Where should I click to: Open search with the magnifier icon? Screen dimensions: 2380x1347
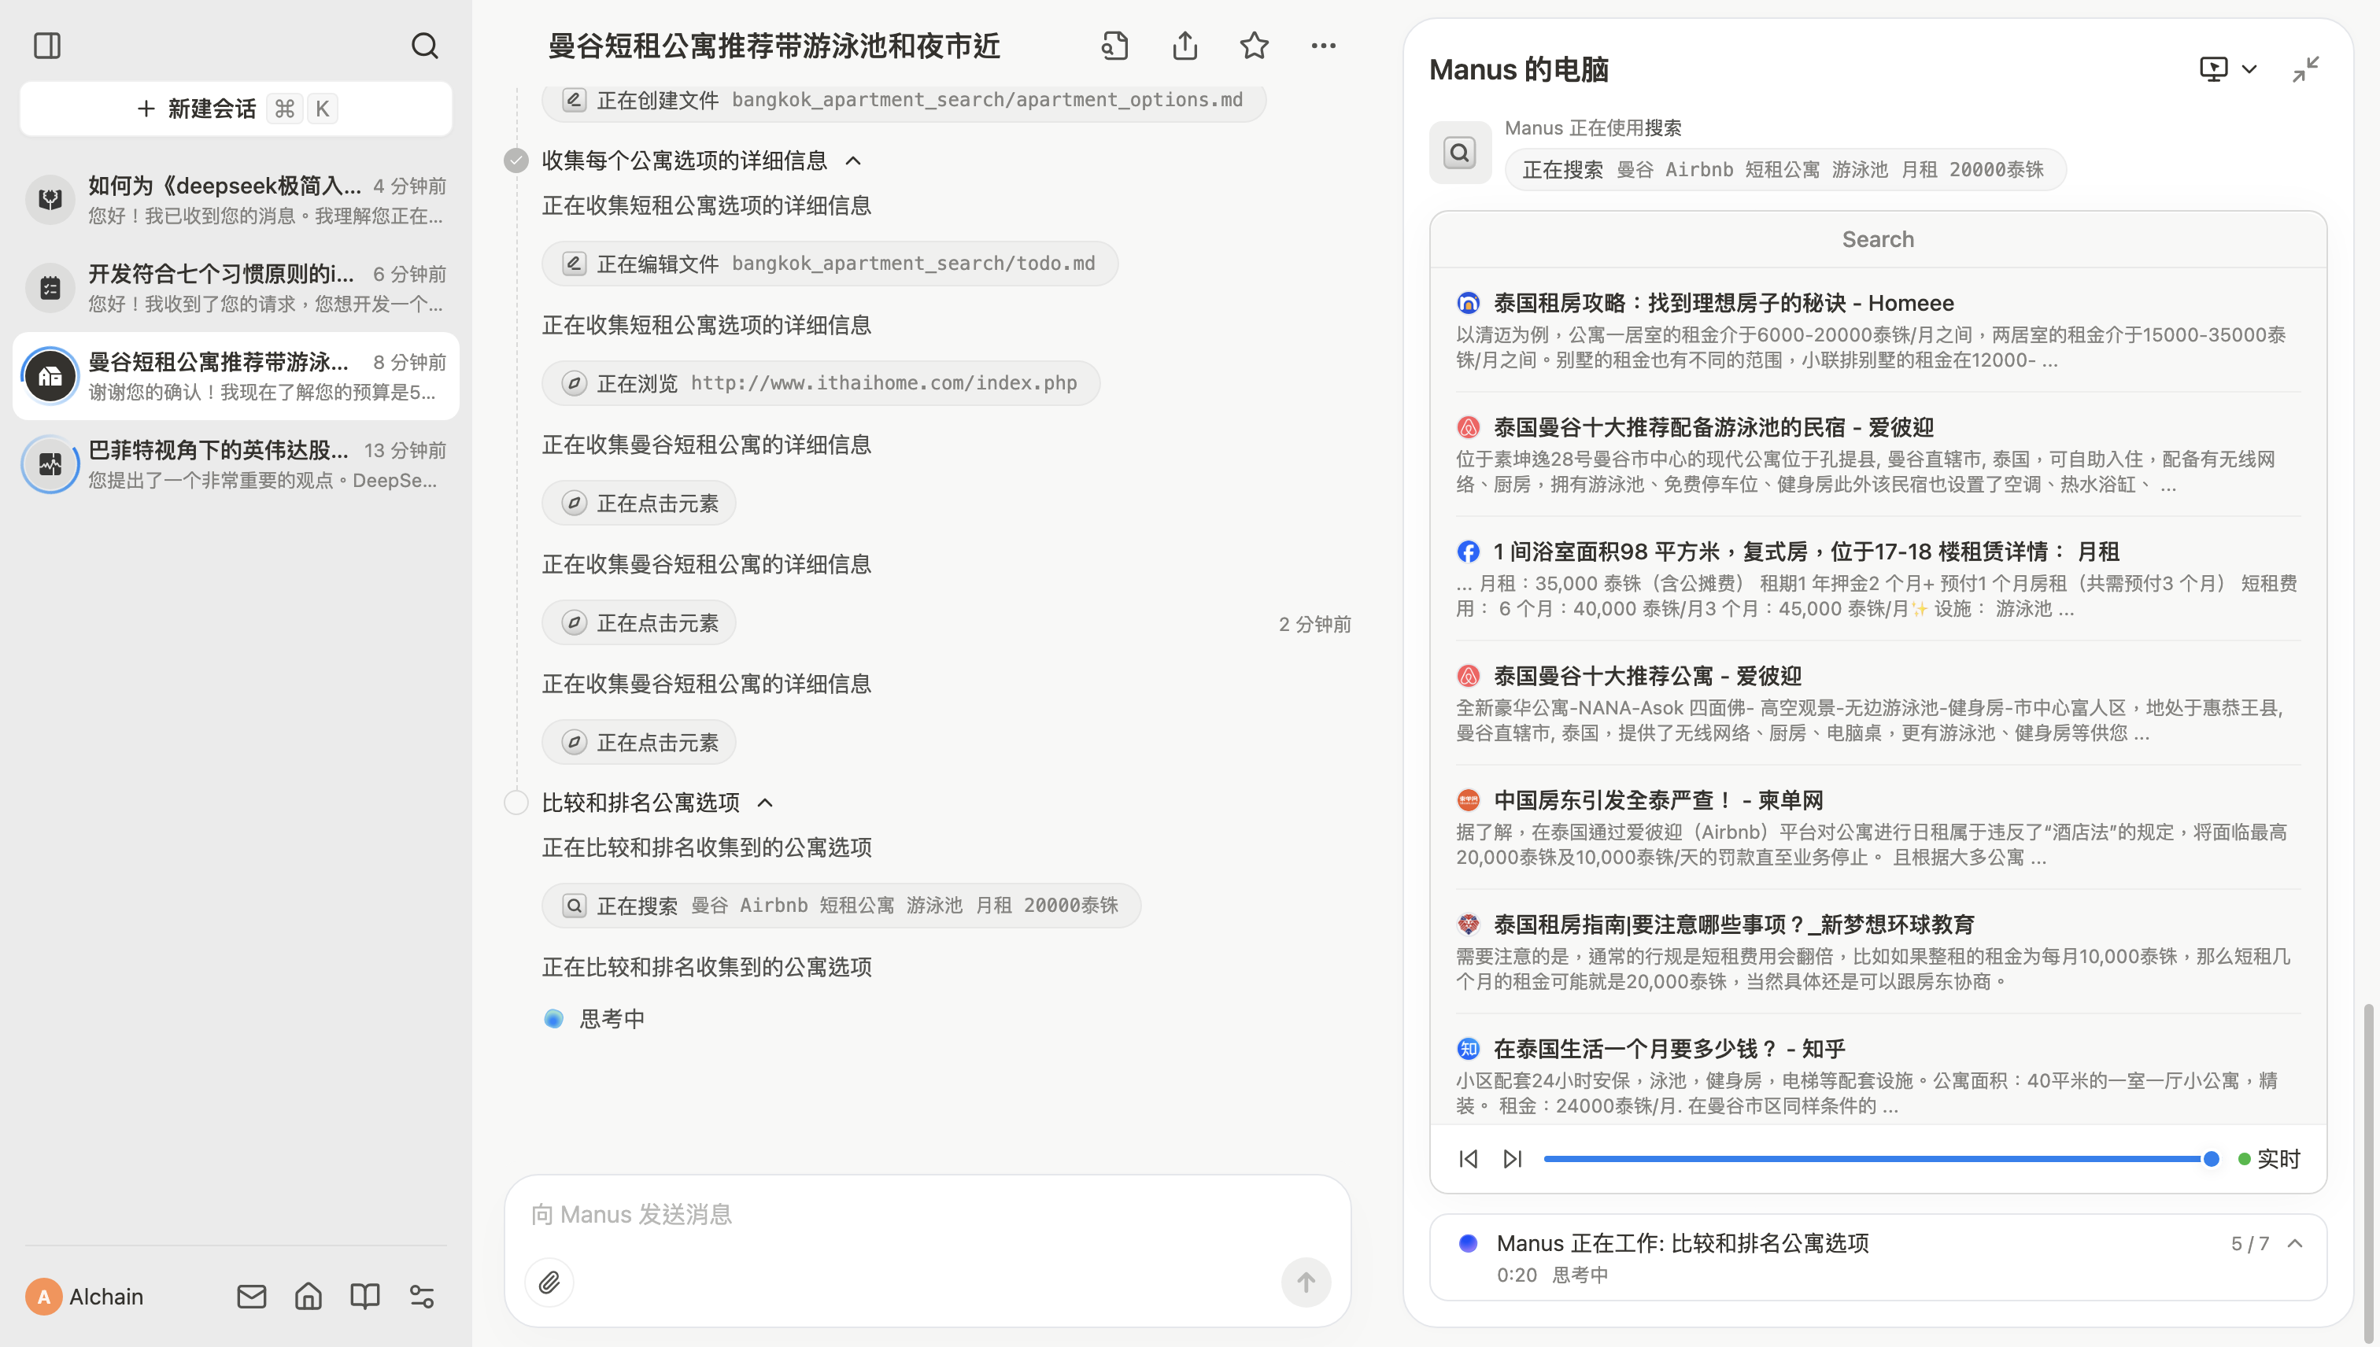coord(425,46)
